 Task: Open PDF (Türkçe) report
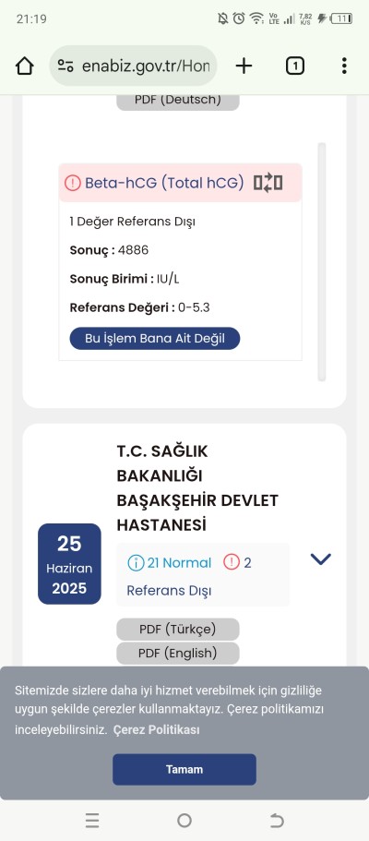(177, 630)
